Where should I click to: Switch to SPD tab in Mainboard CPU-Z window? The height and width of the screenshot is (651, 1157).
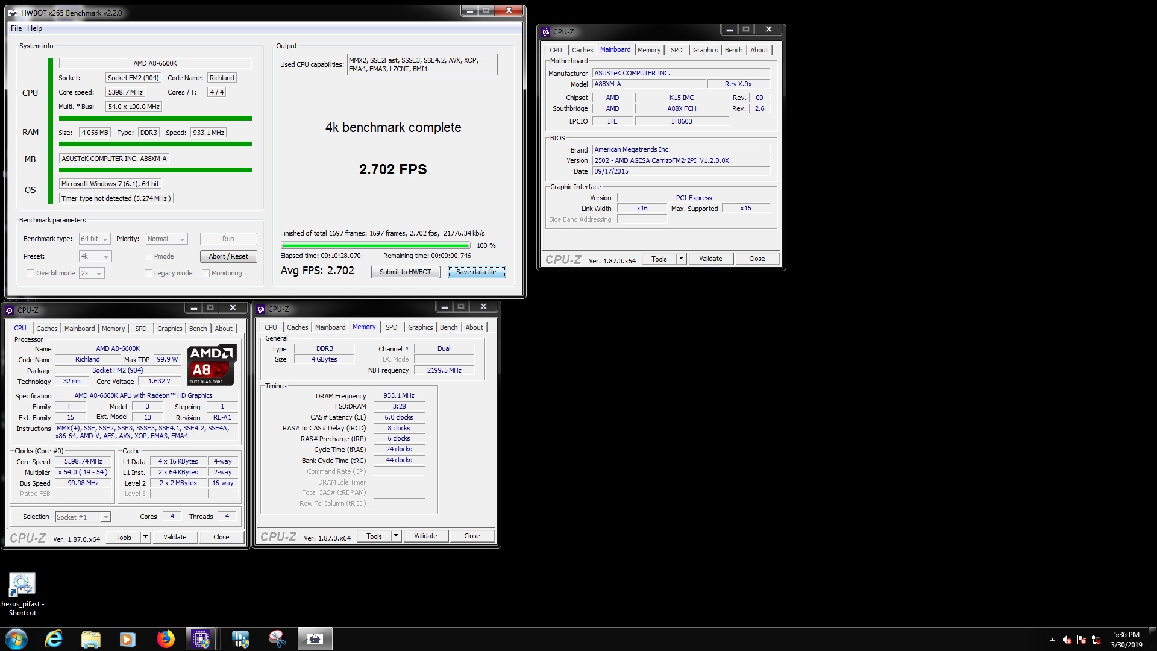point(676,50)
